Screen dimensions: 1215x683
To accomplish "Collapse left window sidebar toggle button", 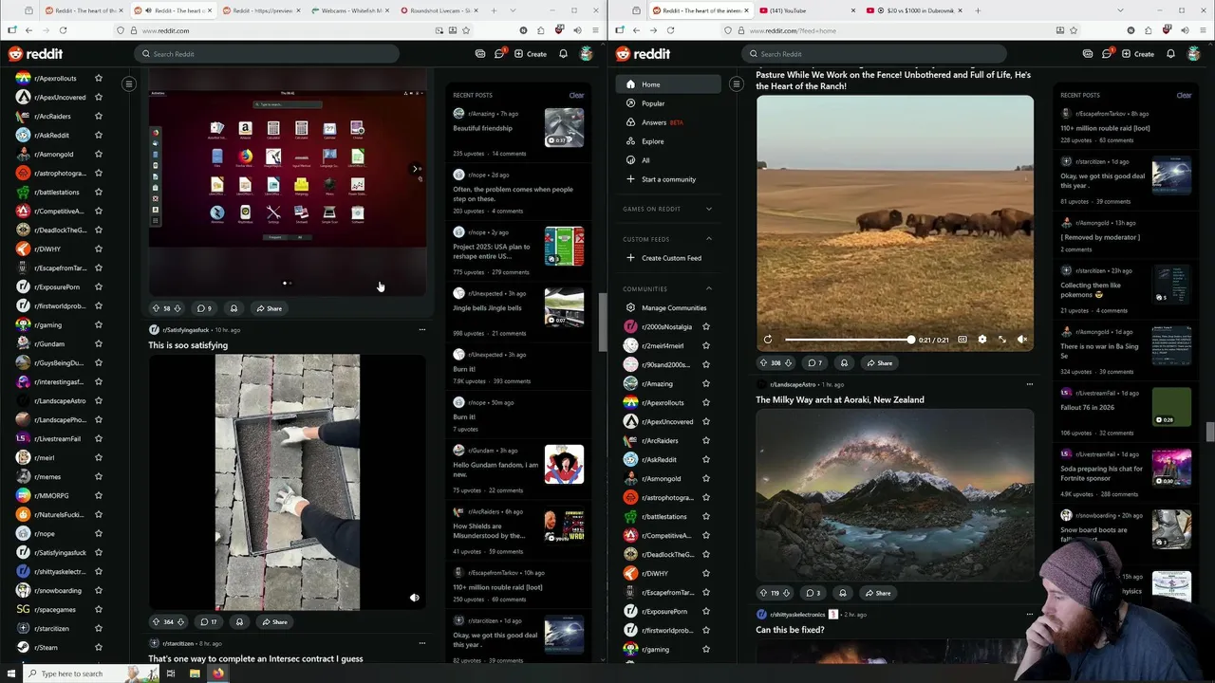I will 129,84.
